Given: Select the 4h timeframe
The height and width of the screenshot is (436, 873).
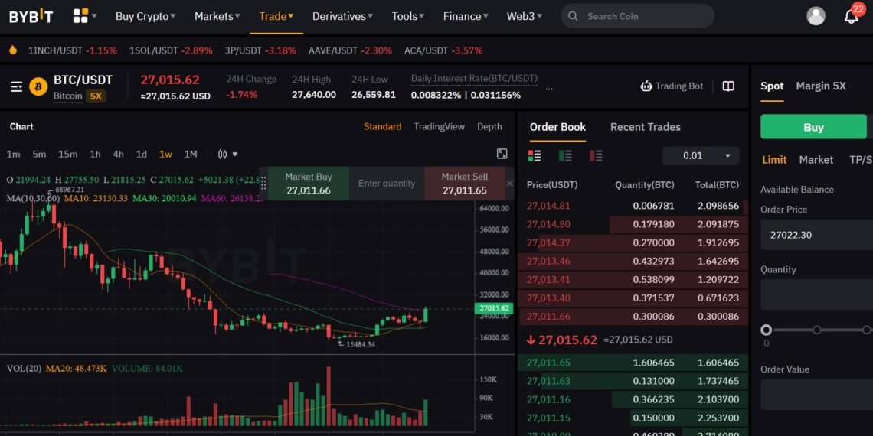Looking at the screenshot, I should 118,154.
